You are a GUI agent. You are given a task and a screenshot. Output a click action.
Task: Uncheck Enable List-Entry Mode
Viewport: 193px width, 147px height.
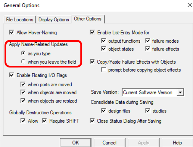(x=92, y=32)
